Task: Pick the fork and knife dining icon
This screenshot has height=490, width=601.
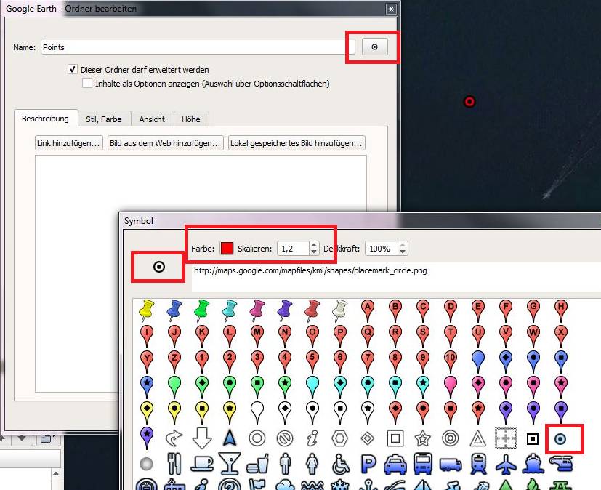Action: pyautogui.click(x=174, y=464)
